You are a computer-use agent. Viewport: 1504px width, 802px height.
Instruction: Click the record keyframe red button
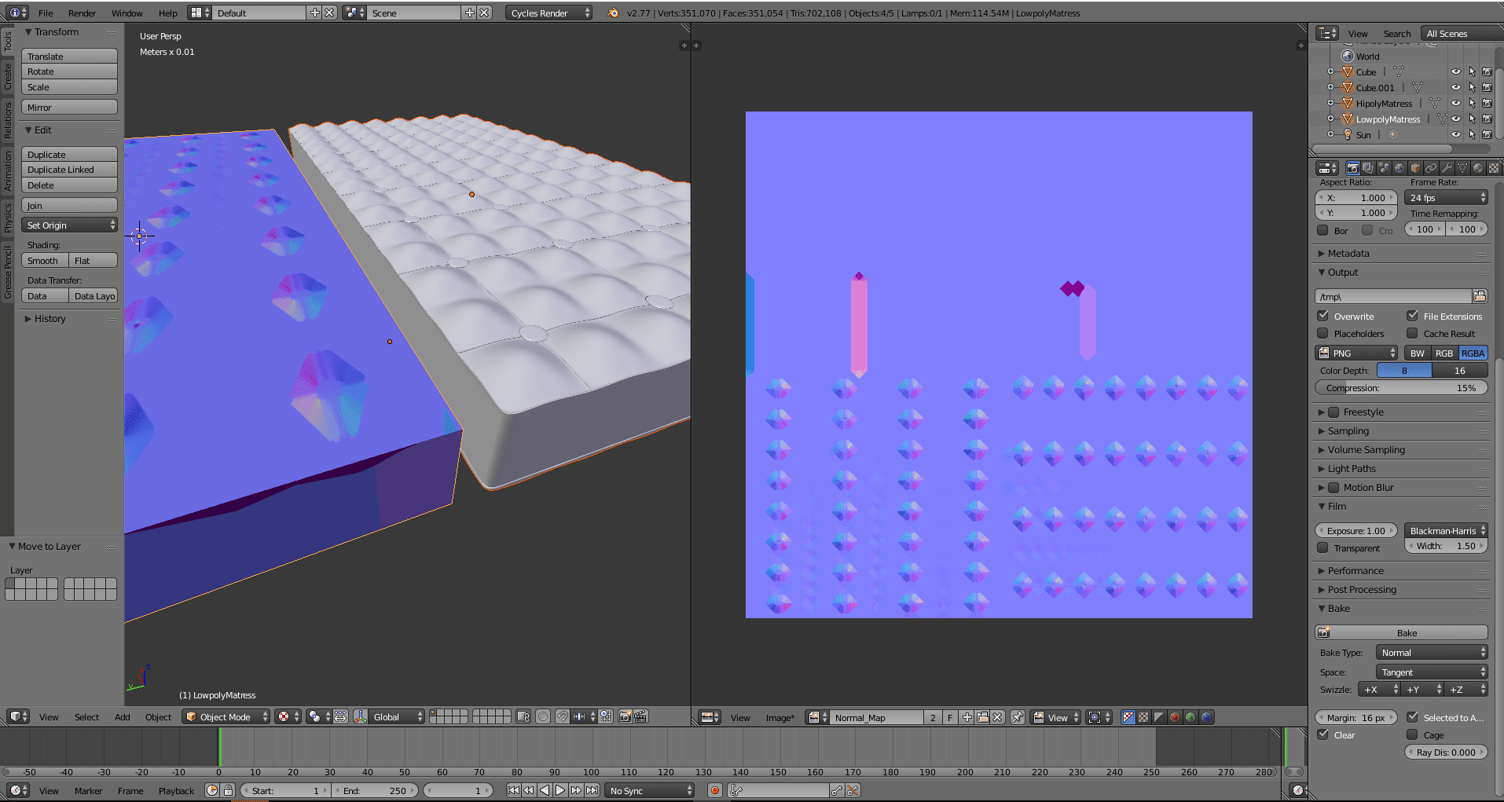pos(715,790)
